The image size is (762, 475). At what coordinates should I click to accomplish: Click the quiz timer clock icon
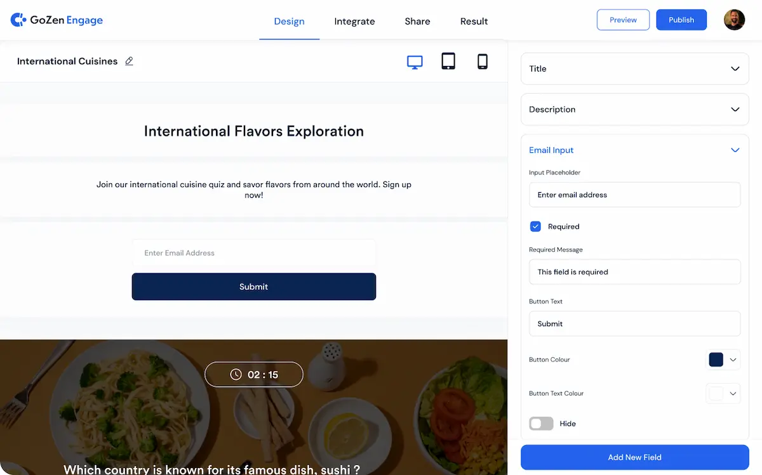pos(236,375)
